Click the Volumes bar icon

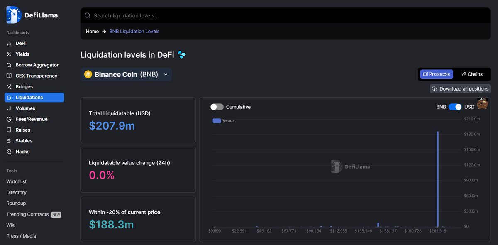coord(9,108)
